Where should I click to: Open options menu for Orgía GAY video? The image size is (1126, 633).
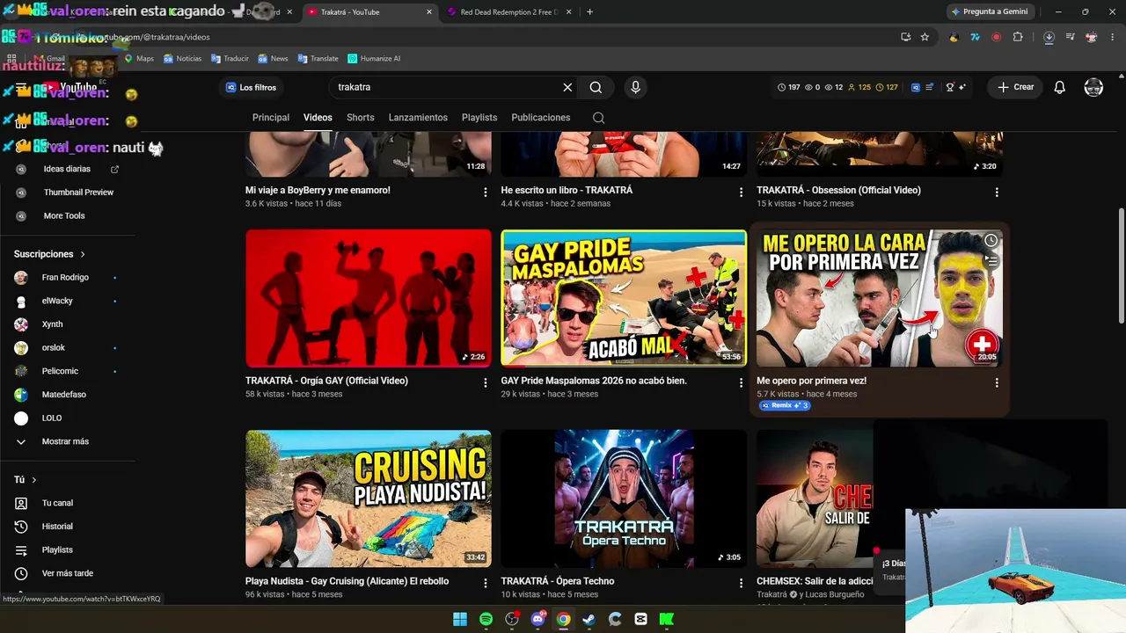485,382
